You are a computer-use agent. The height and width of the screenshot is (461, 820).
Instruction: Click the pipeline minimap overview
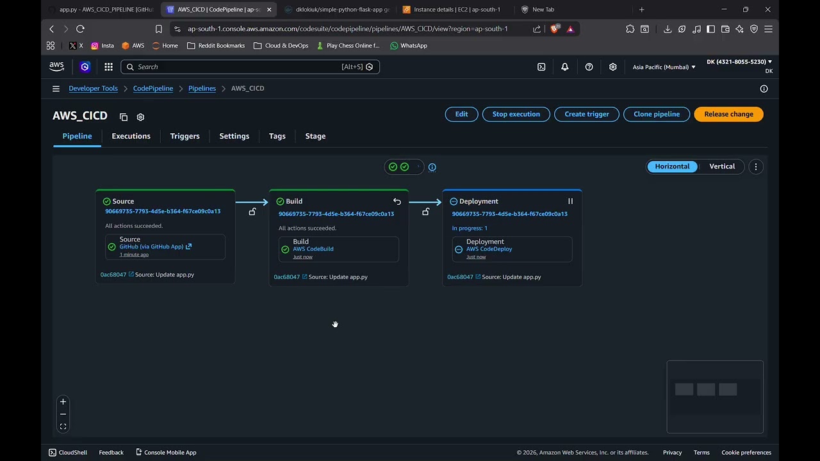715,397
